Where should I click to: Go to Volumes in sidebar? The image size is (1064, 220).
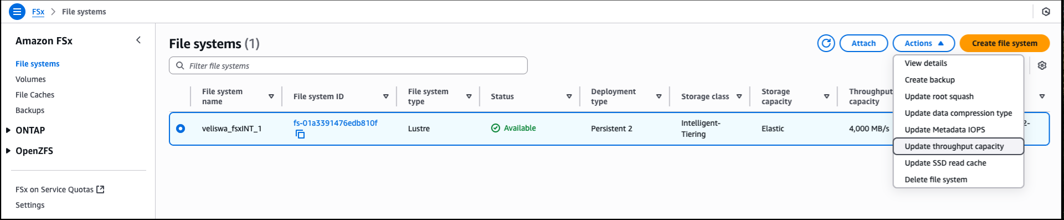pyautogui.click(x=30, y=79)
